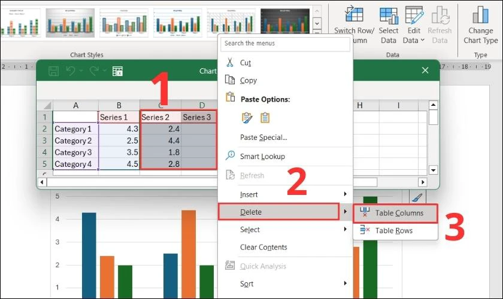Click the Edit Data button

[414, 26]
